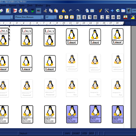Open the Tools menu

click(30, 5)
